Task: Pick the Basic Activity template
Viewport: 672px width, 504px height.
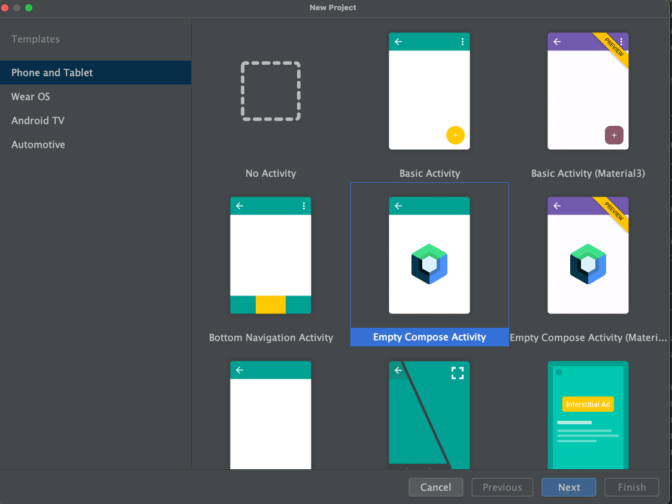Action: click(429, 91)
